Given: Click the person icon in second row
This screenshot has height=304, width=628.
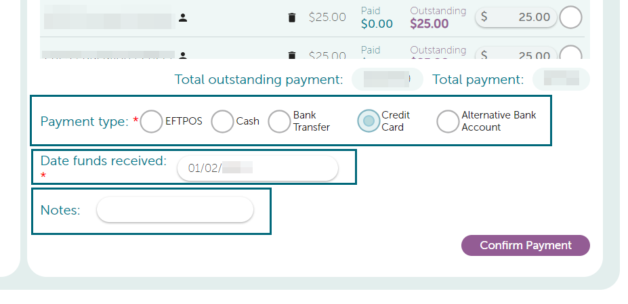Looking at the screenshot, I should (183, 55).
